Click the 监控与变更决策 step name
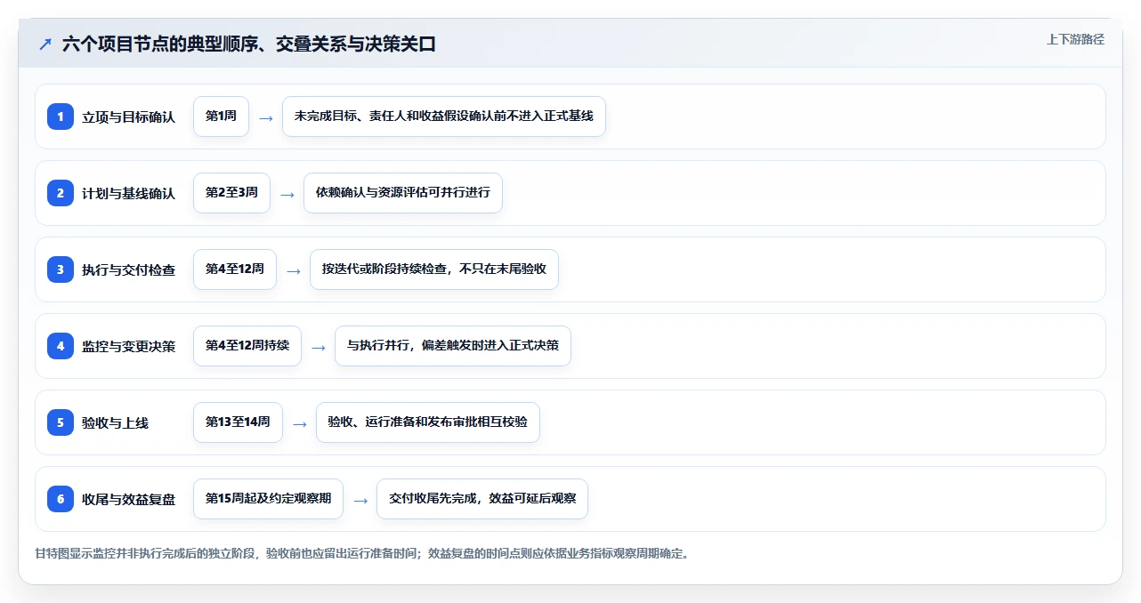1141x603 pixels. [129, 347]
